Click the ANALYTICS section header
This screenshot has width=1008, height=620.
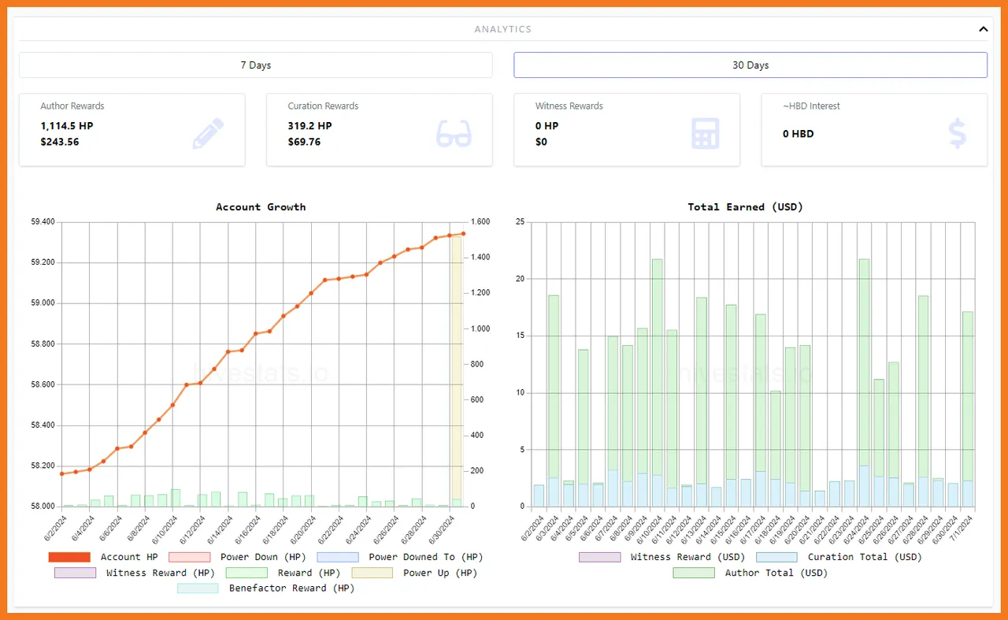coord(502,29)
